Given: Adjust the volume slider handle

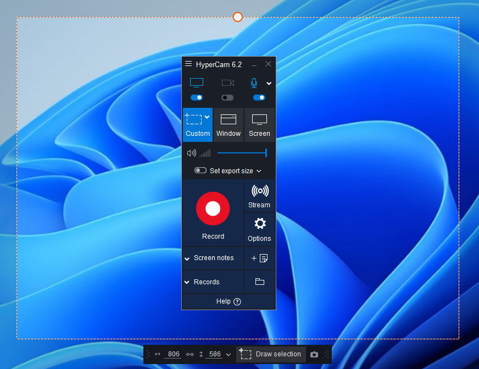Looking at the screenshot, I should [266, 152].
